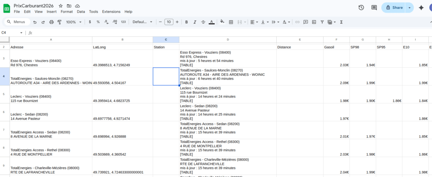Select column D header
The image size is (432, 177).
tap(228, 40)
